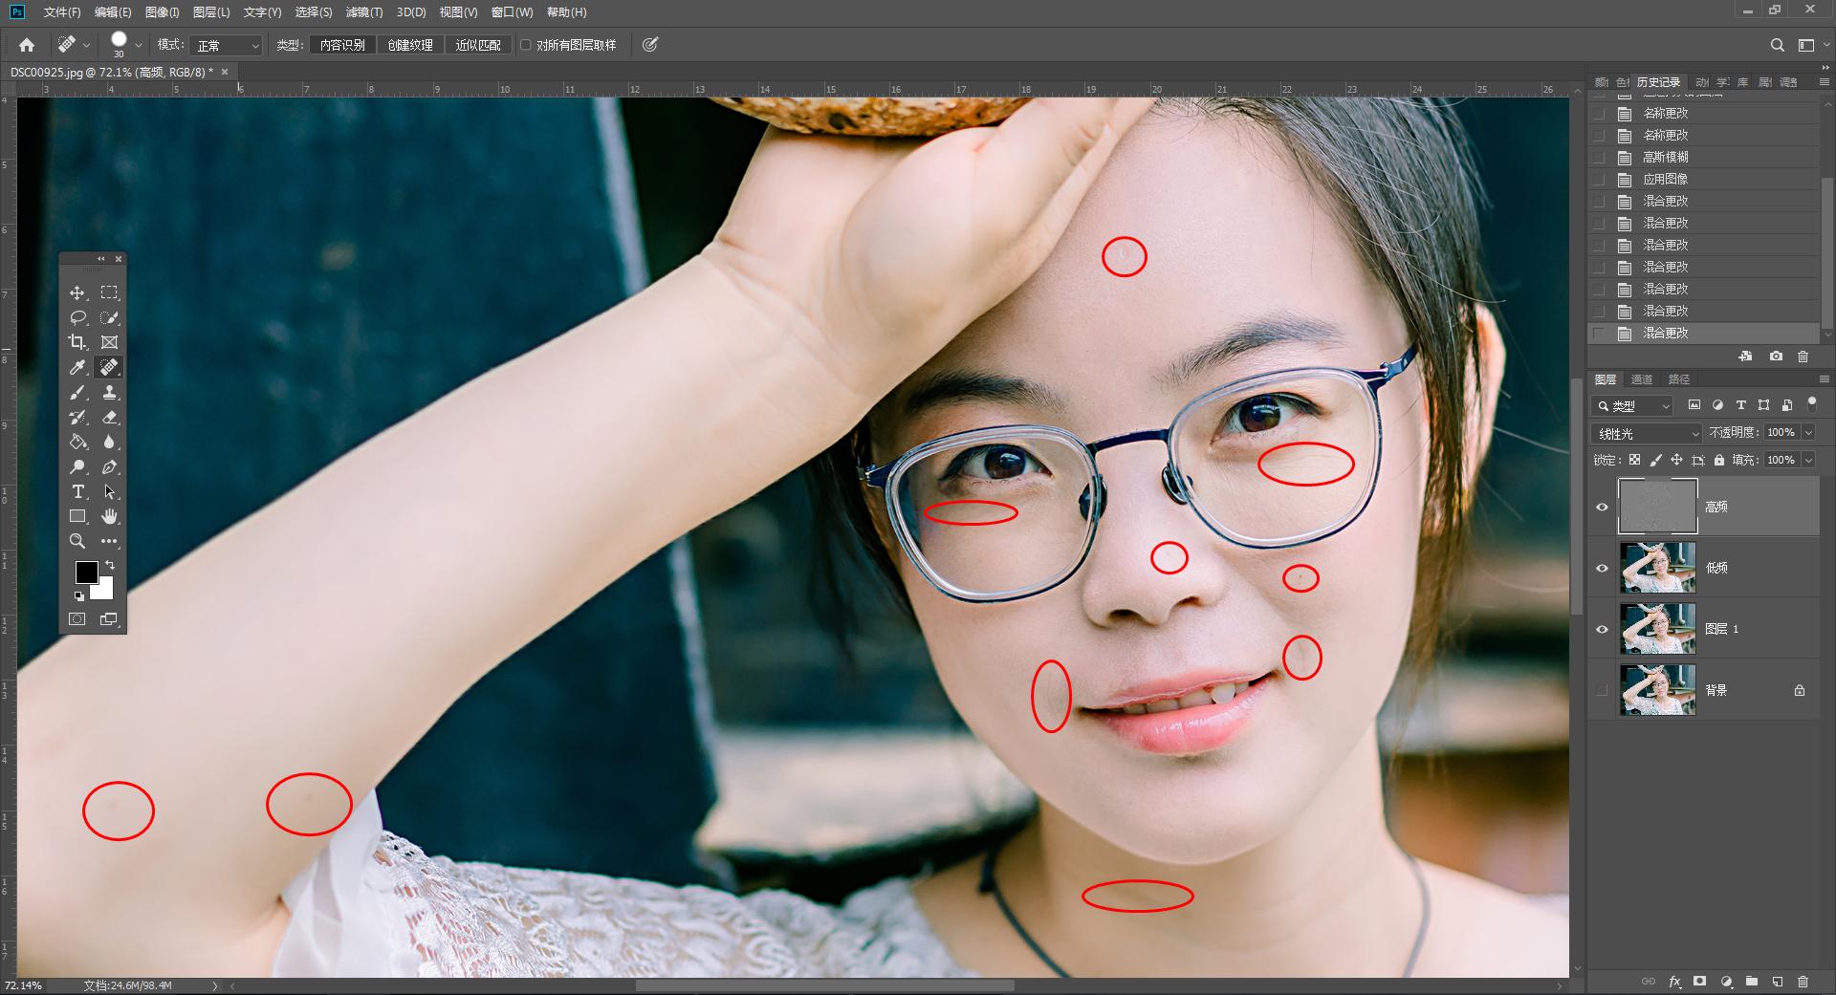Select the Move tool in the toolbox
The image size is (1836, 995).
click(x=77, y=292)
